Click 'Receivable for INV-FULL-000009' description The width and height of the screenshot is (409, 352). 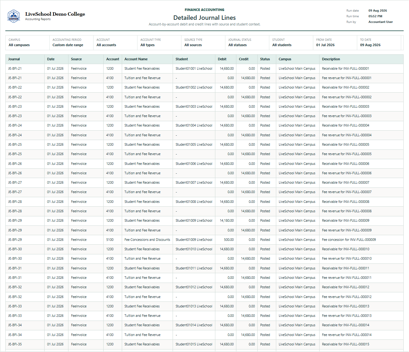pyautogui.click(x=346, y=220)
